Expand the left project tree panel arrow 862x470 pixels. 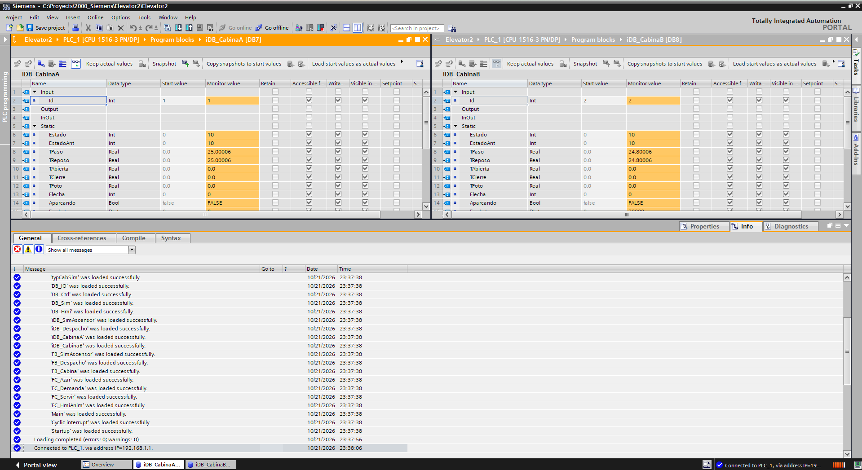(5, 40)
